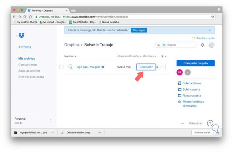Open a new browser tab
Image resolution: width=233 pixels, height=152 pixels.
73,11
